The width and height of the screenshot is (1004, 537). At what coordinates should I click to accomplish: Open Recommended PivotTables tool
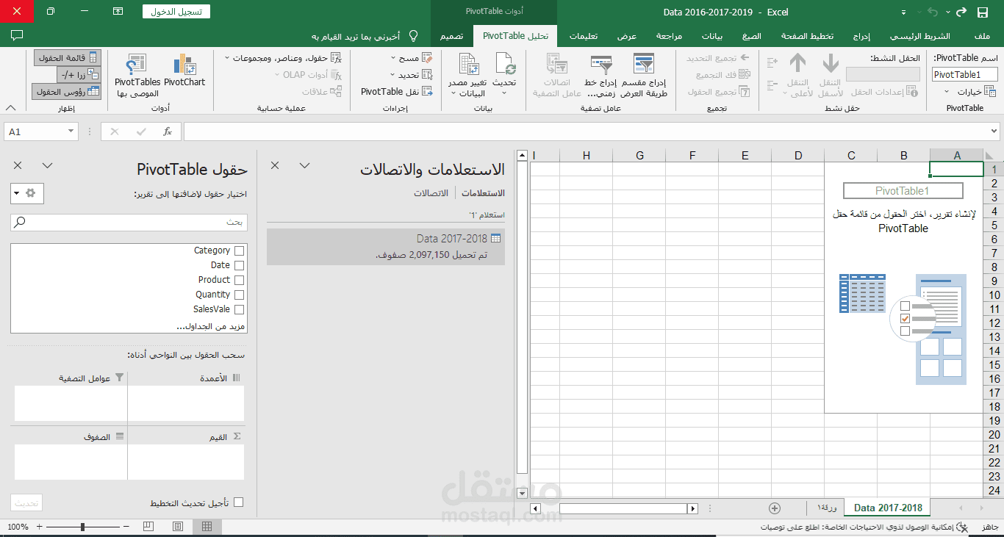click(137, 76)
